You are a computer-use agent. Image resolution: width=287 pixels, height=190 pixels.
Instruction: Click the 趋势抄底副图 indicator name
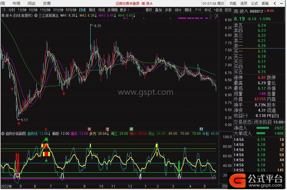tap(16, 134)
